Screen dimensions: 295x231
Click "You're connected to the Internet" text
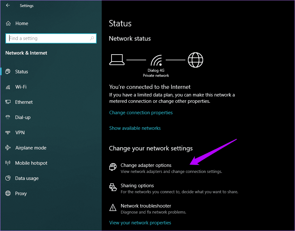pyautogui.click(x=150, y=87)
